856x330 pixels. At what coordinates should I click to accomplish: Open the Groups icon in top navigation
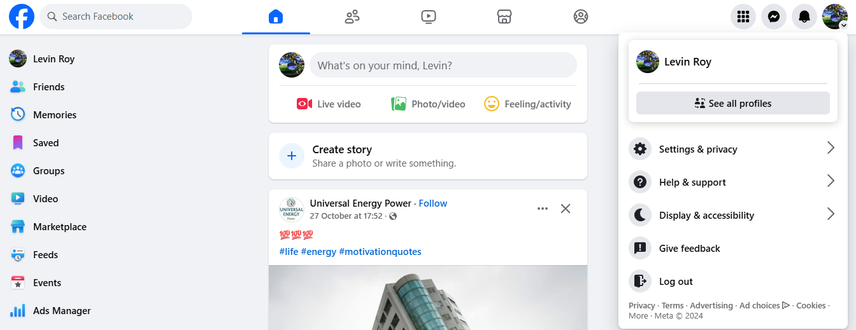point(581,17)
